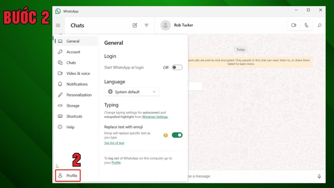
Task: Click the Chats panel heading
Action: 77,25
